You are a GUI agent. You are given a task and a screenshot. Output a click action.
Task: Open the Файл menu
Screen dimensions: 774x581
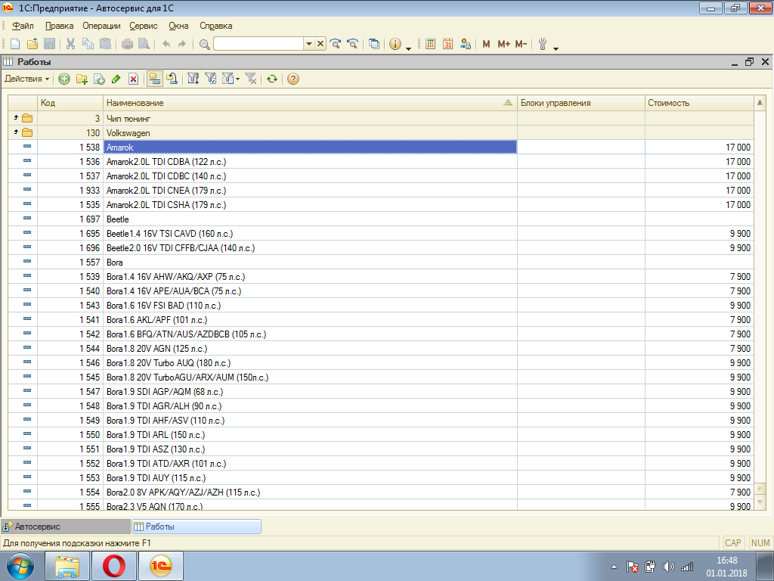23,26
